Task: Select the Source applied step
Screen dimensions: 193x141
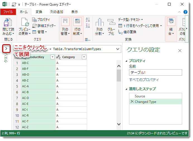Action: pyautogui.click(x=156, y=96)
